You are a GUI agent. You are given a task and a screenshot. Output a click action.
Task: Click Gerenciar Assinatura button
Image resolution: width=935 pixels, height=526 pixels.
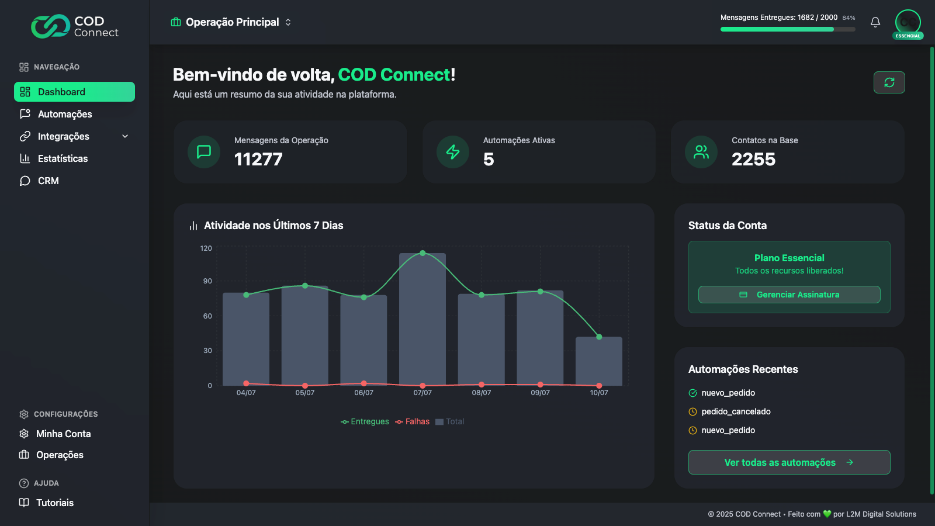click(x=789, y=295)
